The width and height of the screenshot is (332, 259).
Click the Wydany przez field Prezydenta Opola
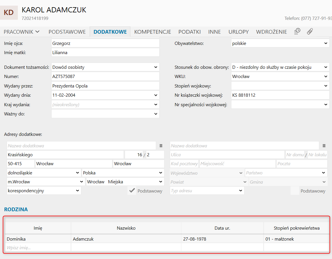(x=105, y=86)
